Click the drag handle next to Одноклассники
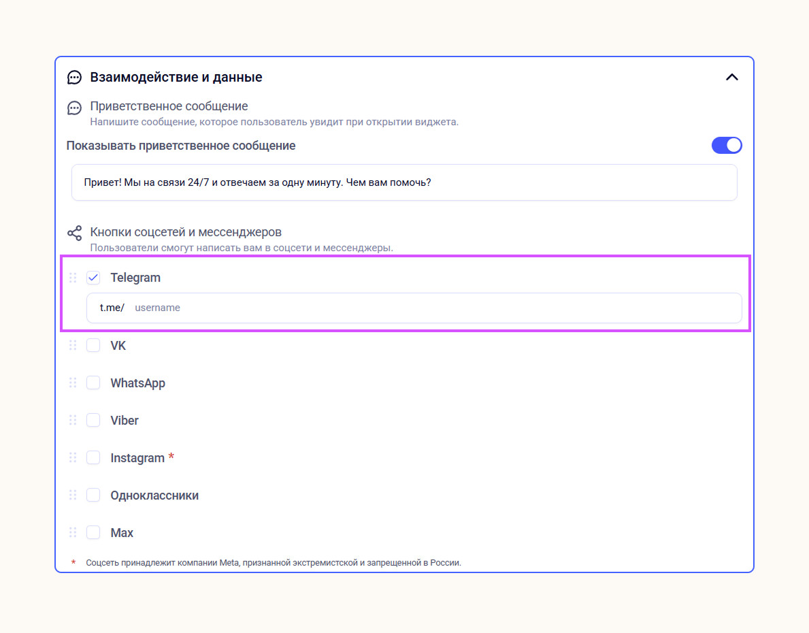The width and height of the screenshot is (809, 633). pyautogui.click(x=73, y=496)
